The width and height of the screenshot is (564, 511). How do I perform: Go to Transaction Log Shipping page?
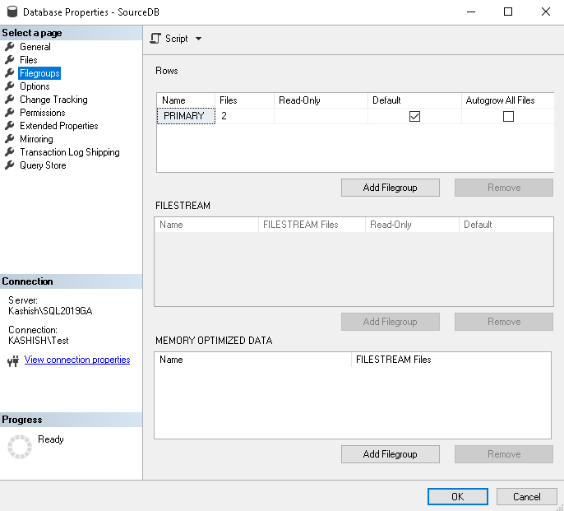pos(69,152)
